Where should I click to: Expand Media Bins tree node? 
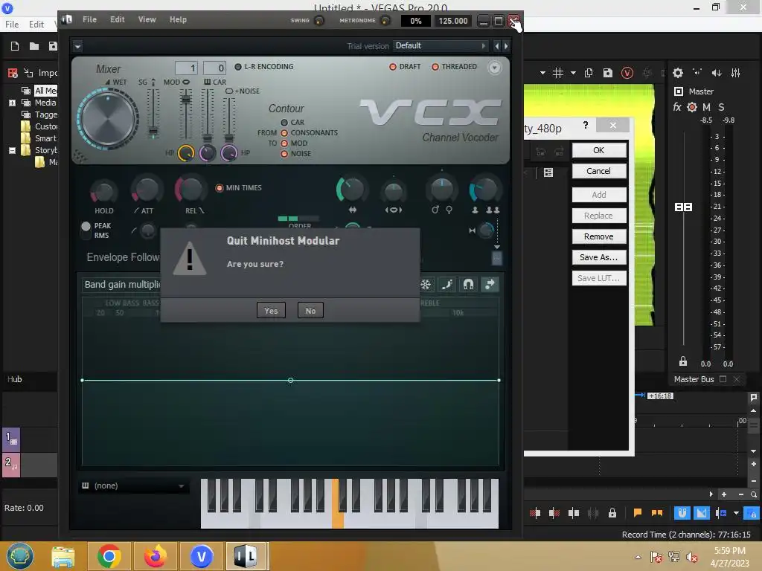click(12, 103)
